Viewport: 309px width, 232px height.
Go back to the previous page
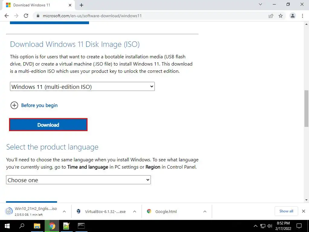point(7,16)
